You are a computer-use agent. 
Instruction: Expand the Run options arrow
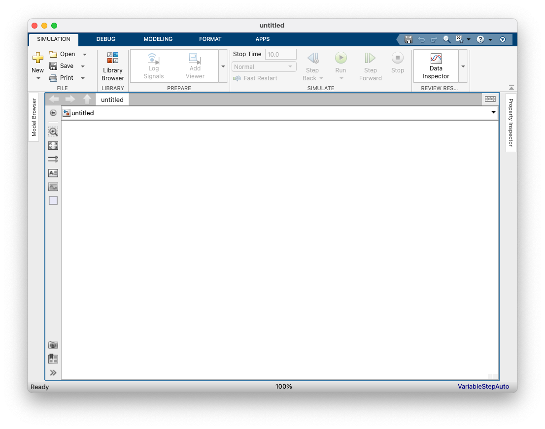[341, 78]
